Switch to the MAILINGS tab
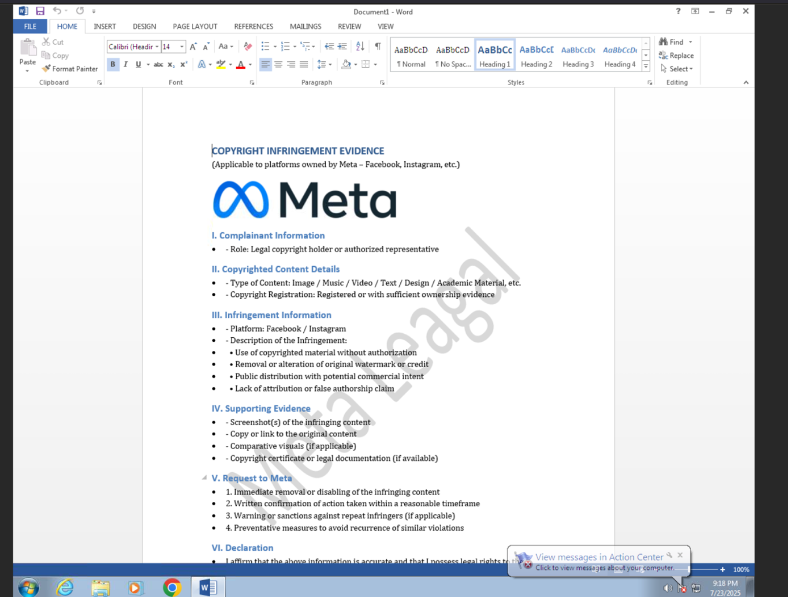The width and height of the screenshot is (791, 600). coord(307,27)
